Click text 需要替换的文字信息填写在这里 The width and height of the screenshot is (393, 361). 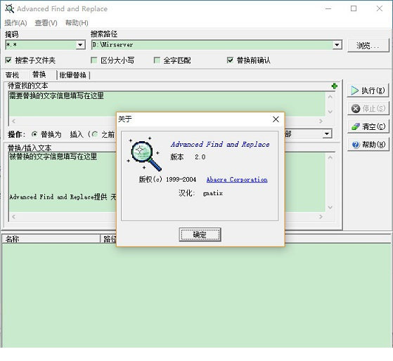(56, 96)
